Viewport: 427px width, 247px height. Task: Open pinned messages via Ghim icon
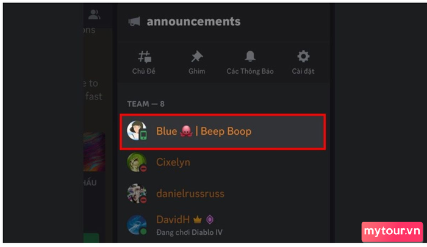coord(197,57)
